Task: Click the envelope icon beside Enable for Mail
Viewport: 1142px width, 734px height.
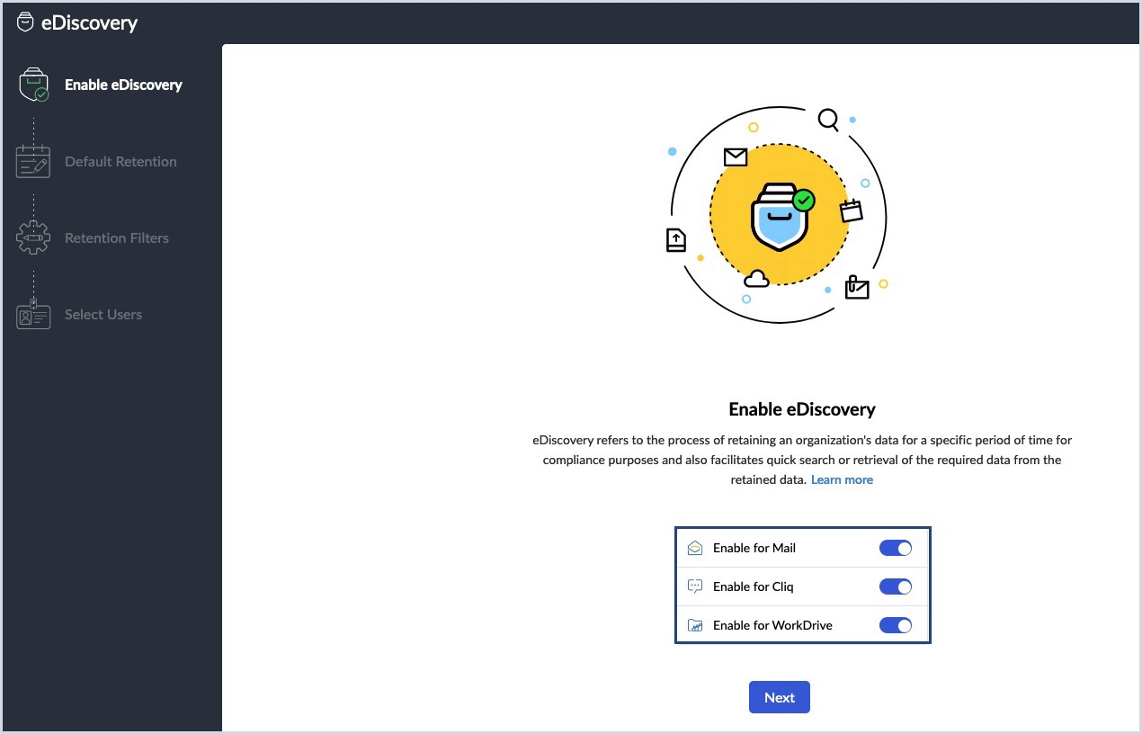Action: 694,547
